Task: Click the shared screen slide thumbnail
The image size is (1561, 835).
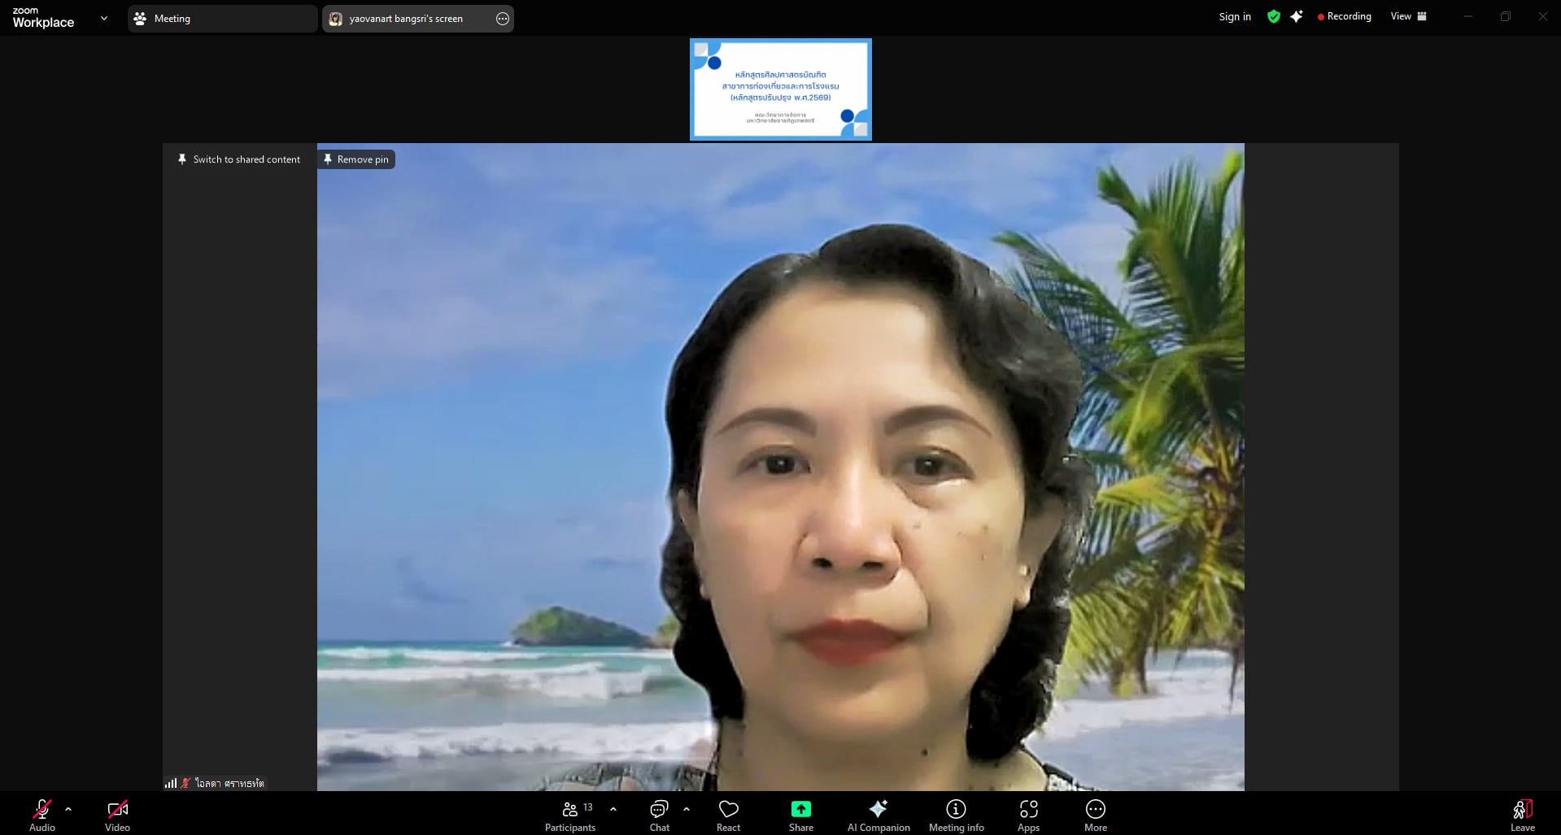Action: tap(780, 89)
